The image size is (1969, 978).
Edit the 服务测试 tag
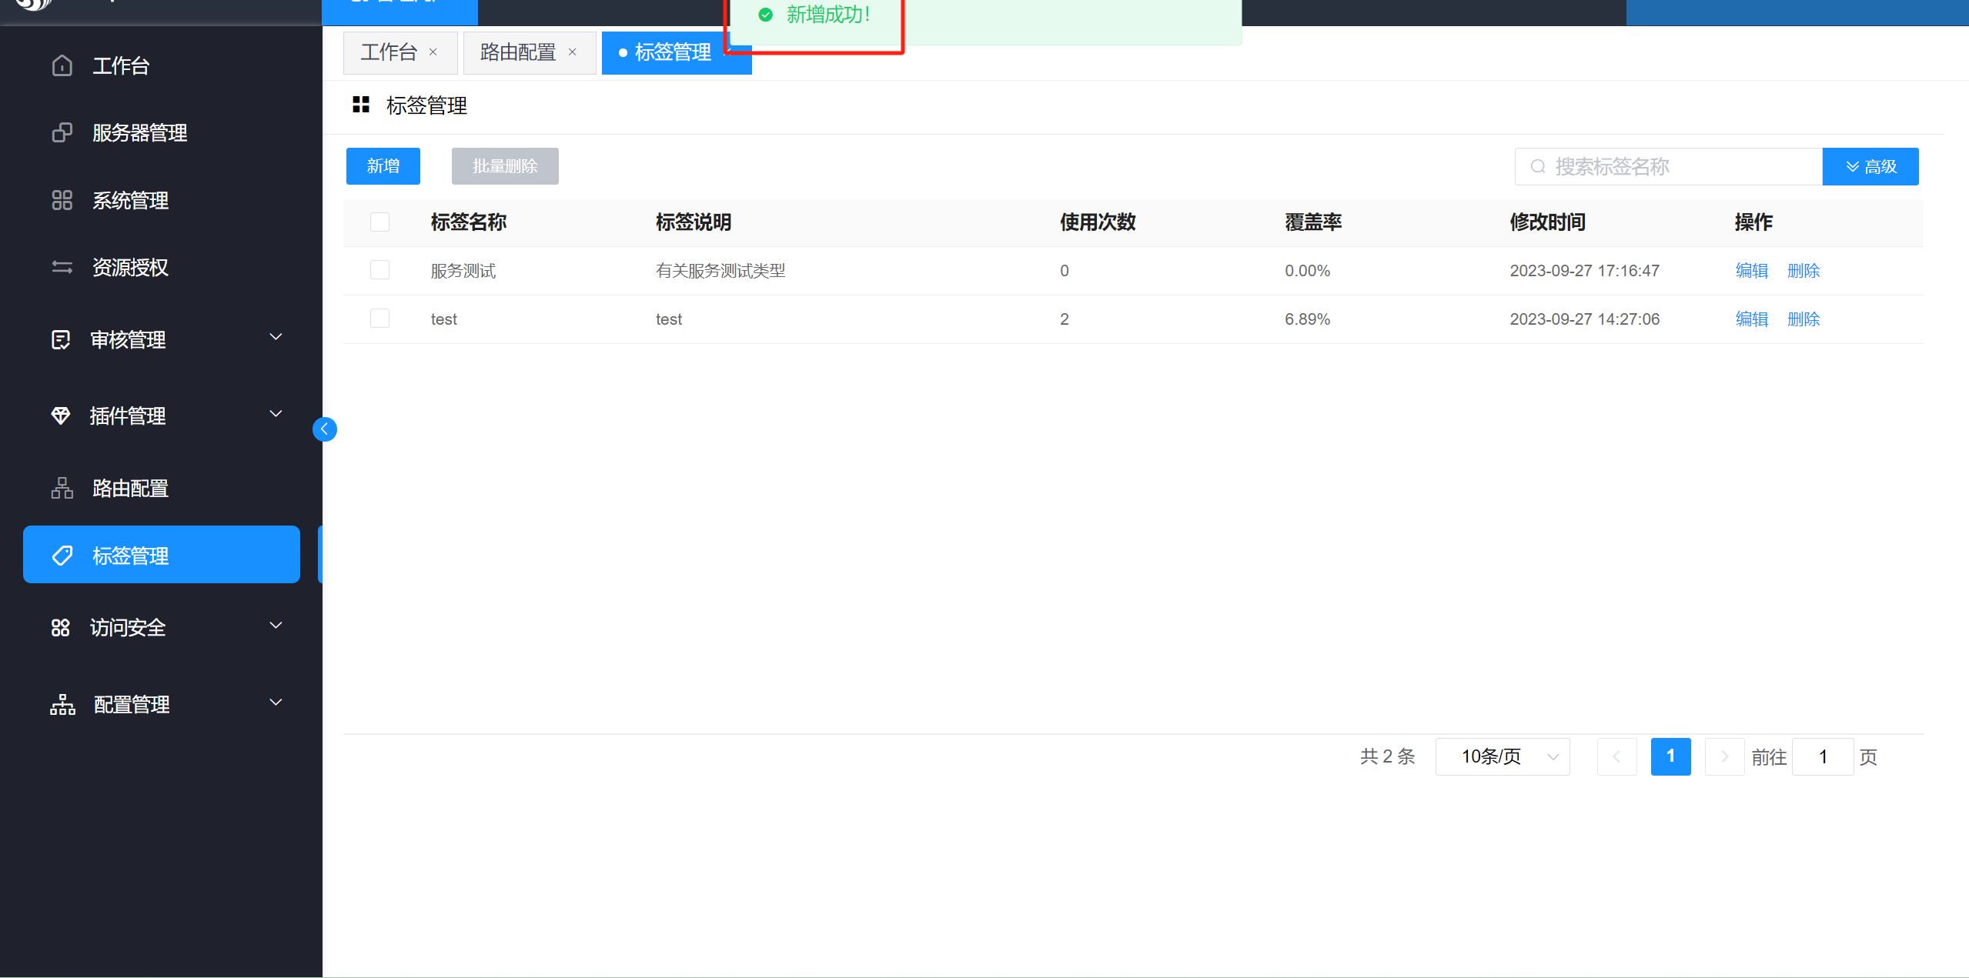(x=1752, y=271)
